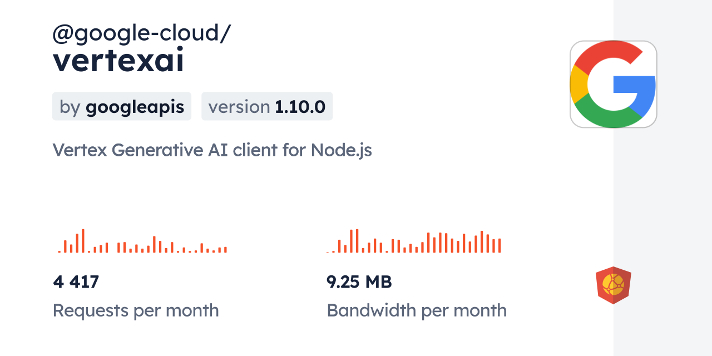The width and height of the screenshot is (712, 356).
Task: Select the Vertex Generative AI description text
Action: (212, 150)
